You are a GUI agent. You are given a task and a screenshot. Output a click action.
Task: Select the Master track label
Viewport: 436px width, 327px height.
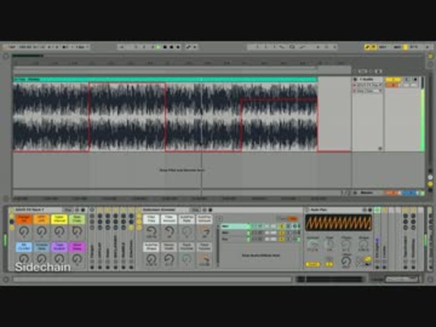[367, 193]
